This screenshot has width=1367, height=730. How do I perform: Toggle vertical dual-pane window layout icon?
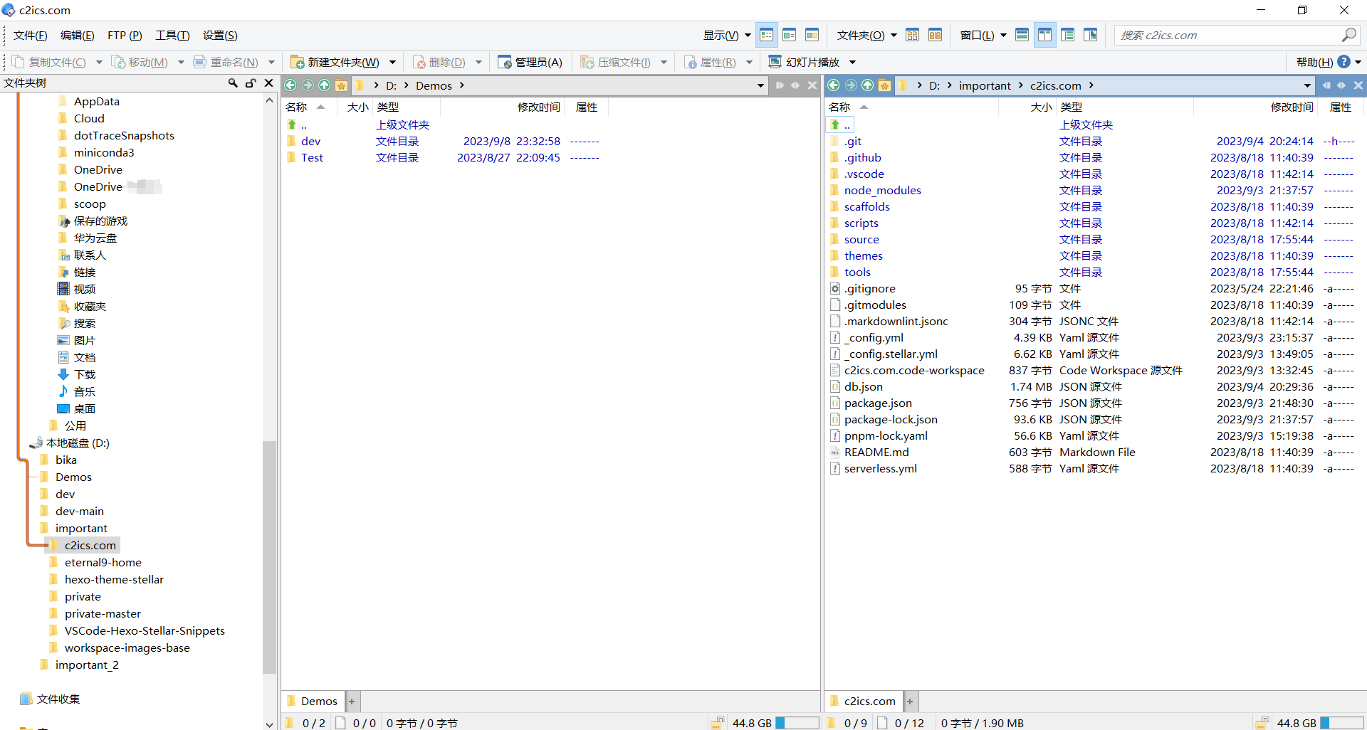[x=1044, y=35]
